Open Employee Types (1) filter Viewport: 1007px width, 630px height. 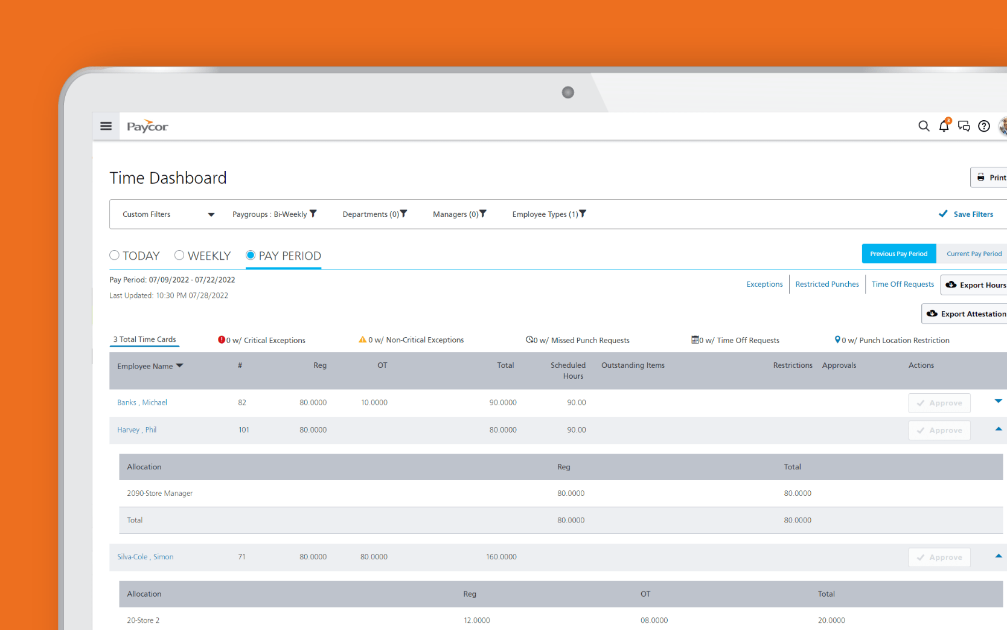[x=549, y=214]
